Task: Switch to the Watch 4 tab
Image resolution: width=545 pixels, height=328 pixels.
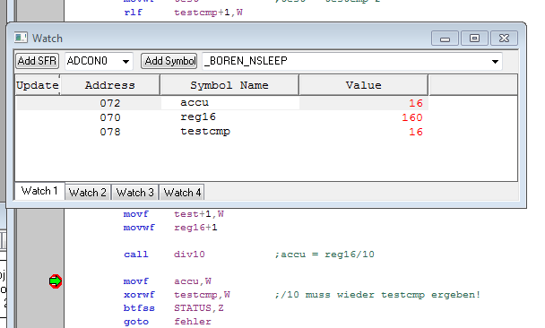Action: [x=182, y=192]
